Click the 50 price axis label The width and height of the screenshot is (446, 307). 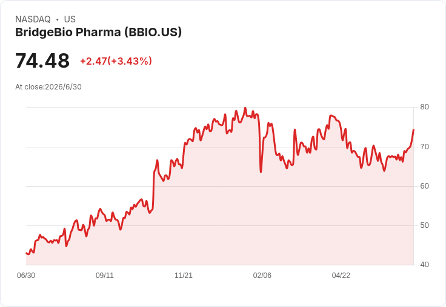coord(424,225)
